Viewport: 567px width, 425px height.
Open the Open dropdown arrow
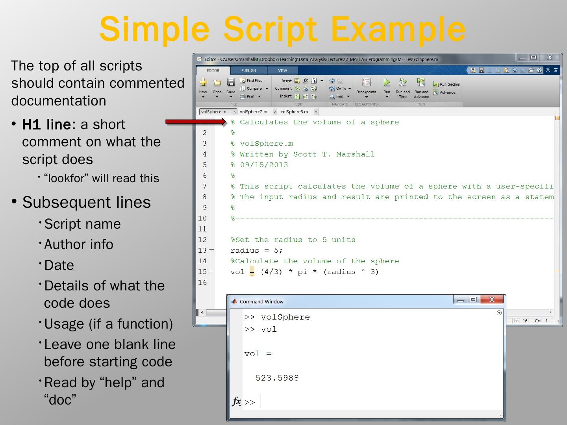click(x=217, y=97)
